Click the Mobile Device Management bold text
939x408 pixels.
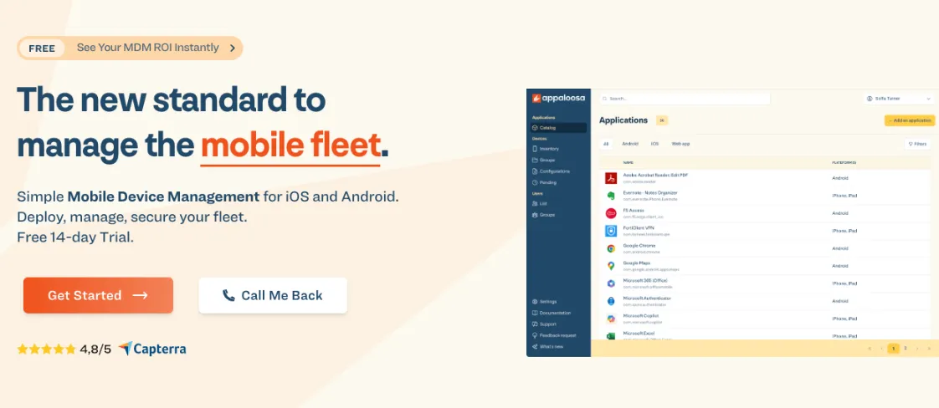163,196
